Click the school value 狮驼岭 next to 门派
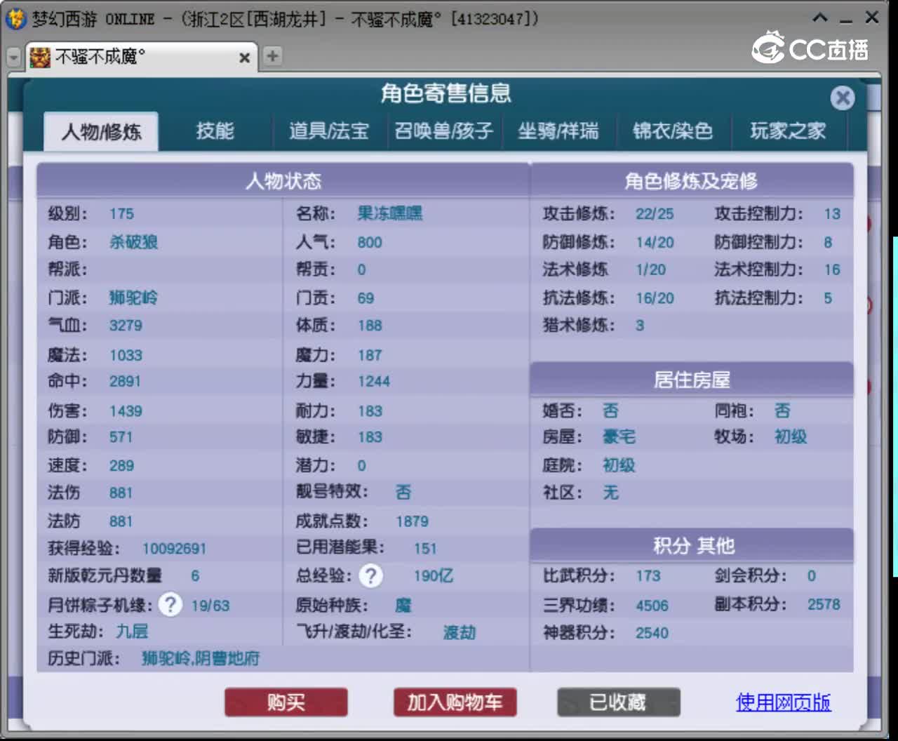Screen dimensions: 898x741 click(x=133, y=298)
